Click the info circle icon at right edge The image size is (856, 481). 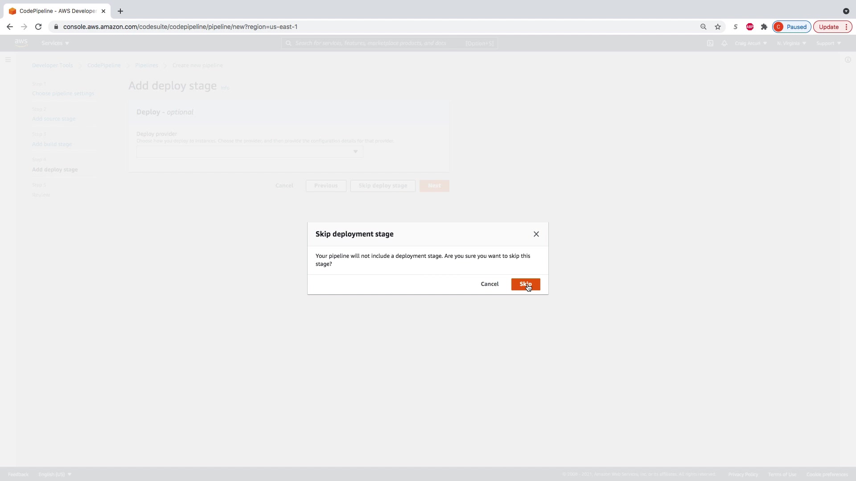tap(848, 60)
